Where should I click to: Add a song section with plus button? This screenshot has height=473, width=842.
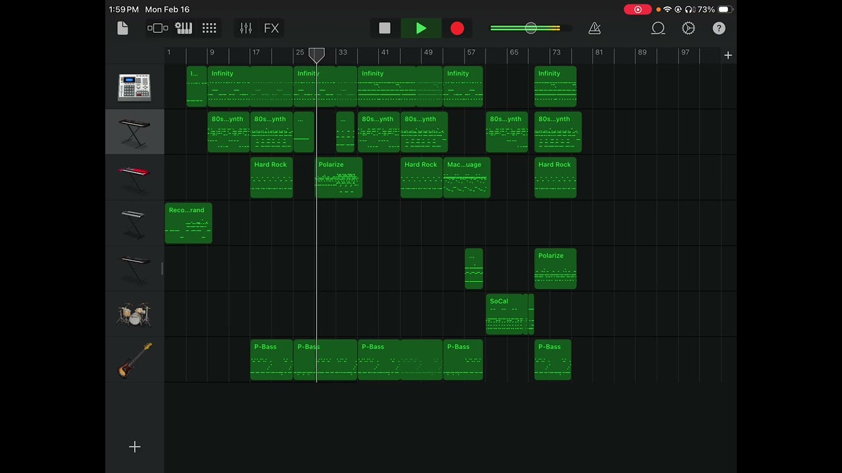click(728, 55)
